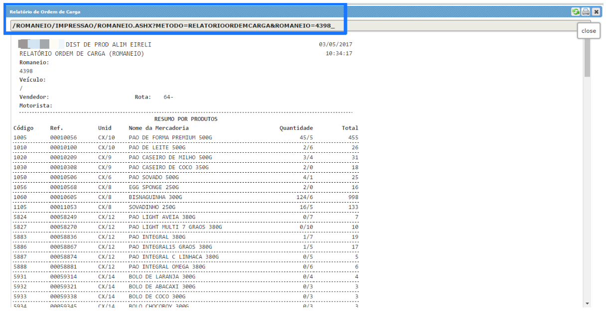This screenshot has height=320, width=612.
Task: Close the Relatório de Ordem de Carga dialog
Action: tap(596, 11)
